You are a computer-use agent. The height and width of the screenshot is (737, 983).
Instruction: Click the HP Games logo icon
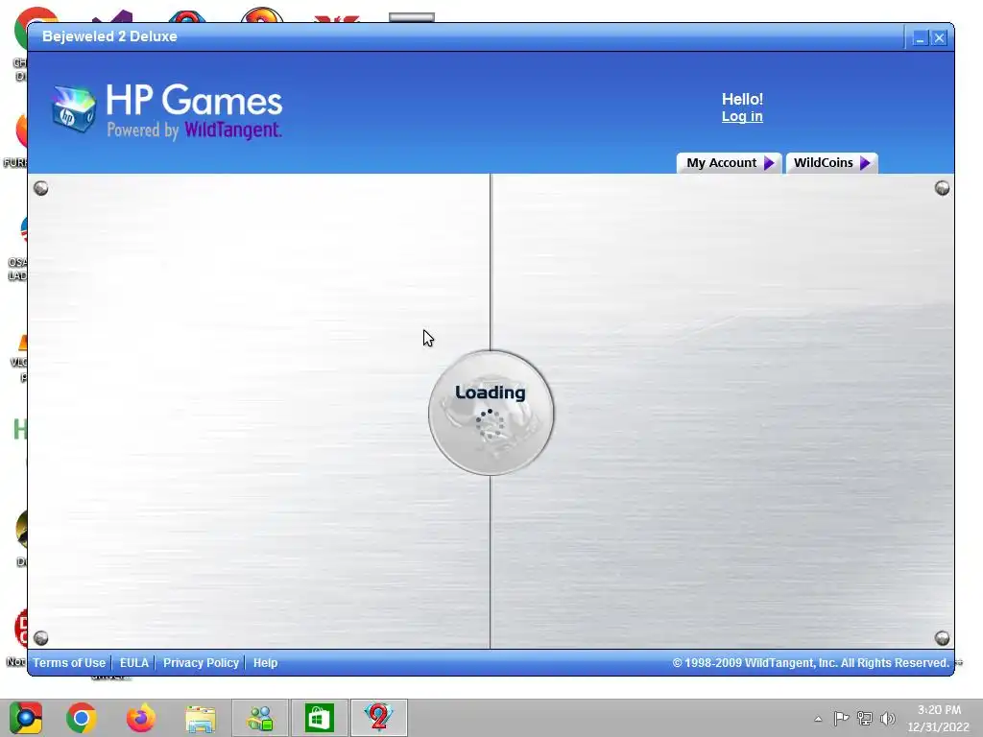pos(73,108)
